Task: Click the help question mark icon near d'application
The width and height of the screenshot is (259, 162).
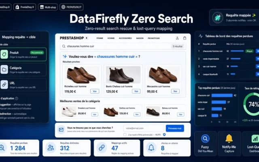Action: tap(17, 98)
